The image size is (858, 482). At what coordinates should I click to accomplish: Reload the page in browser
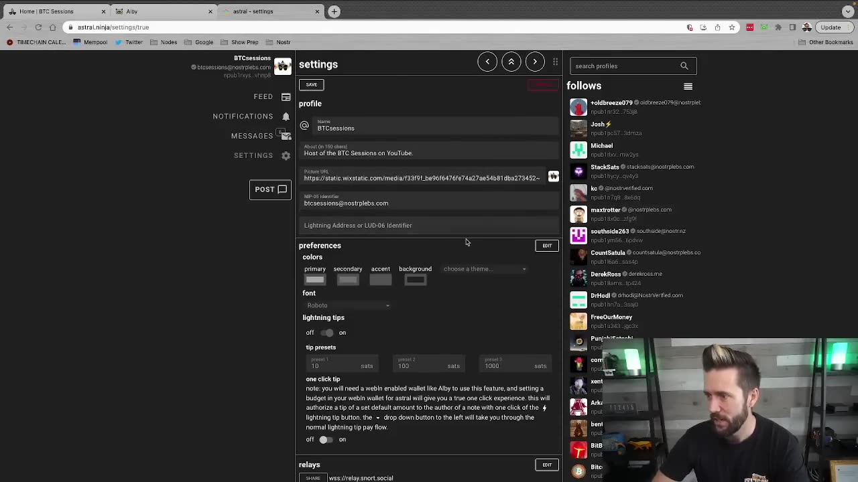click(38, 27)
